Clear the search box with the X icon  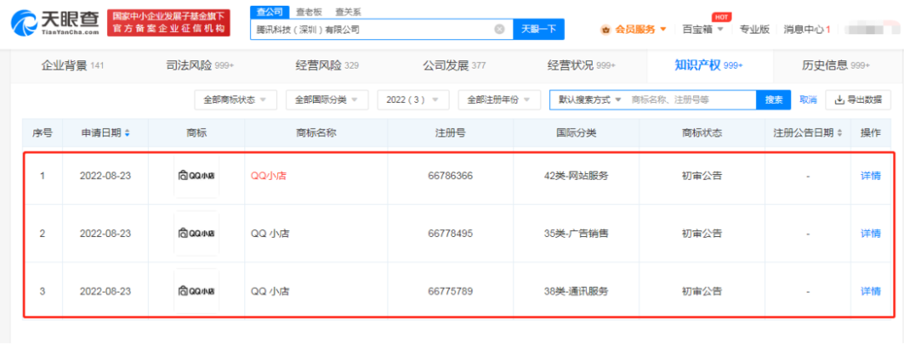pyautogui.click(x=500, y=29)
